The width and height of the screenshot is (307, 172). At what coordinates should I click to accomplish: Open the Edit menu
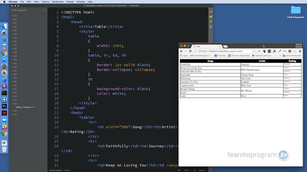tap(29, 2)
